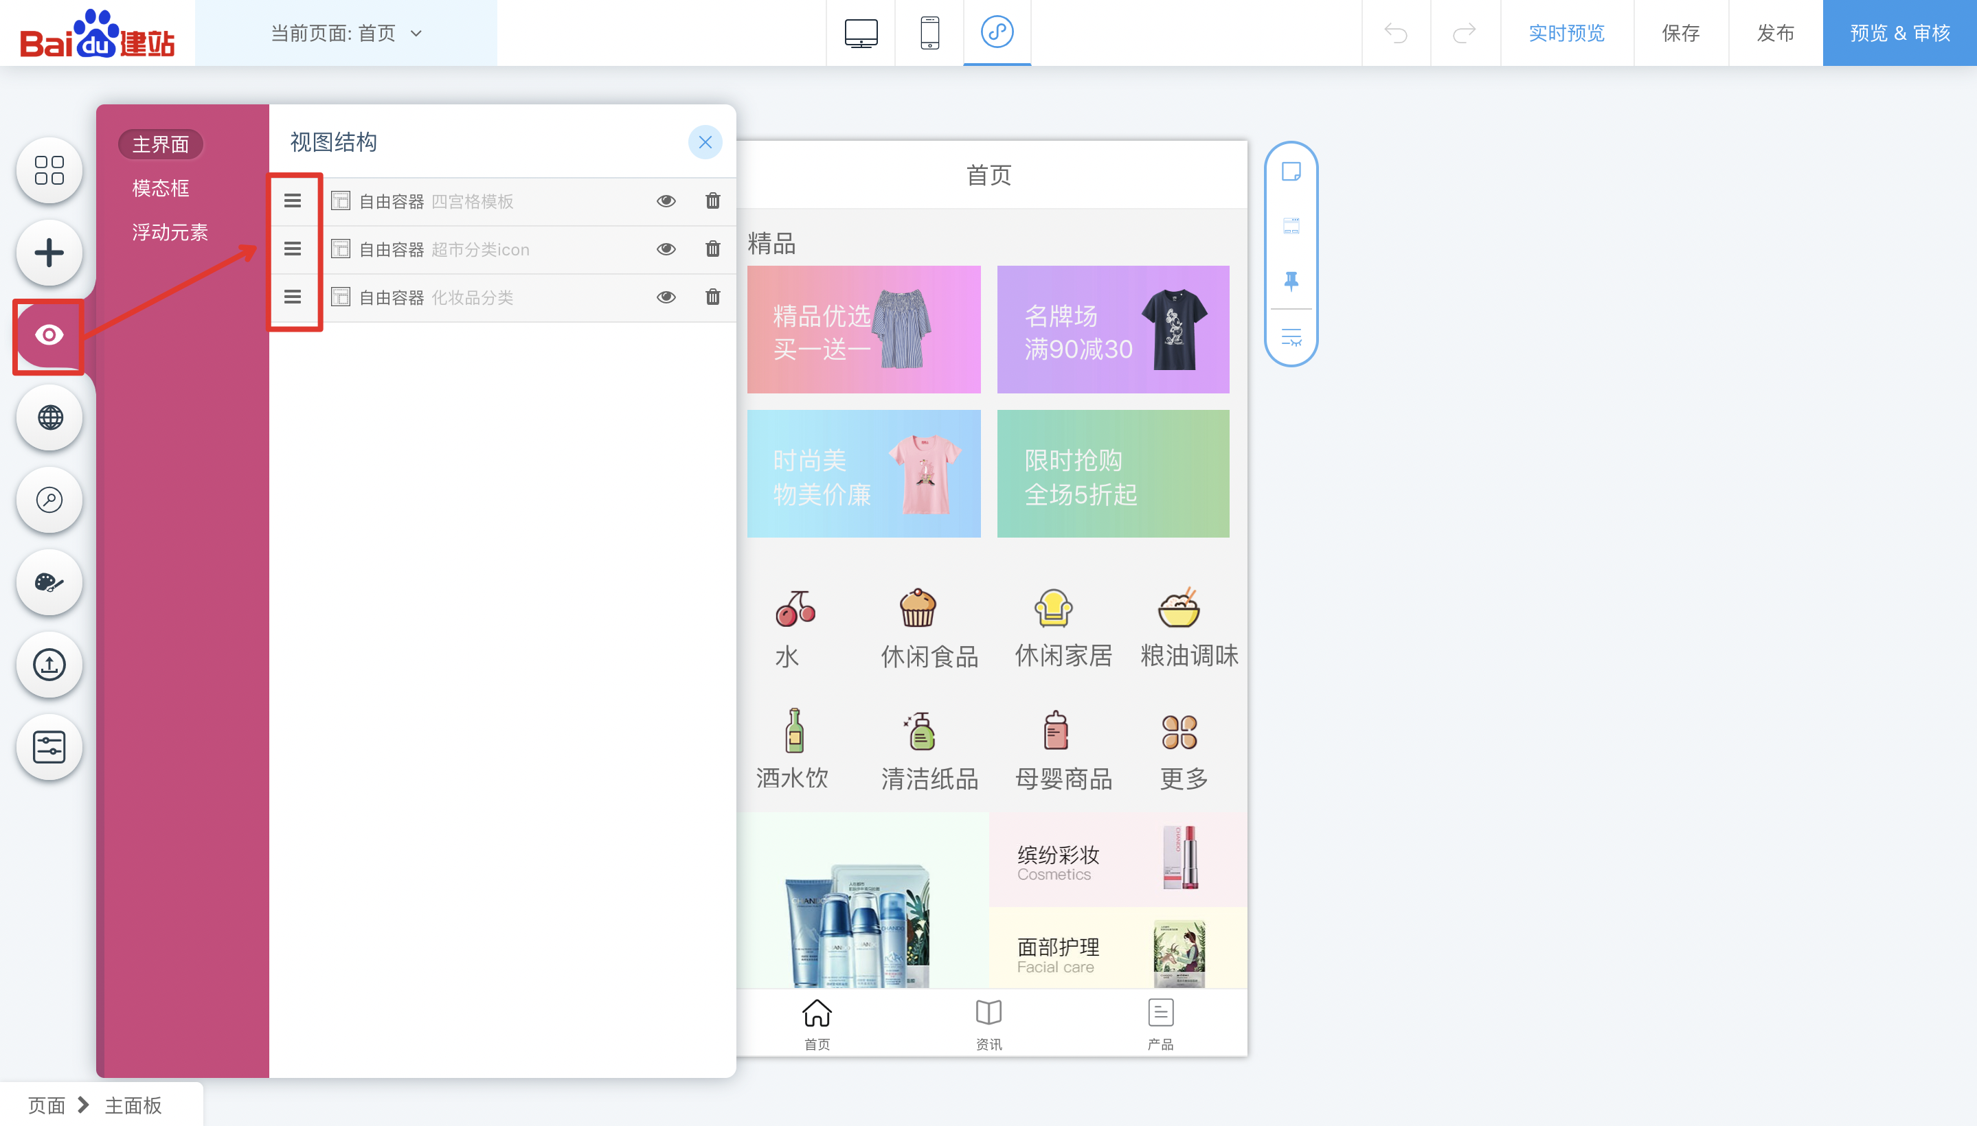Click the upload sidebar icon
This screenshot has height=1126, width=1977.
[49, 665]
